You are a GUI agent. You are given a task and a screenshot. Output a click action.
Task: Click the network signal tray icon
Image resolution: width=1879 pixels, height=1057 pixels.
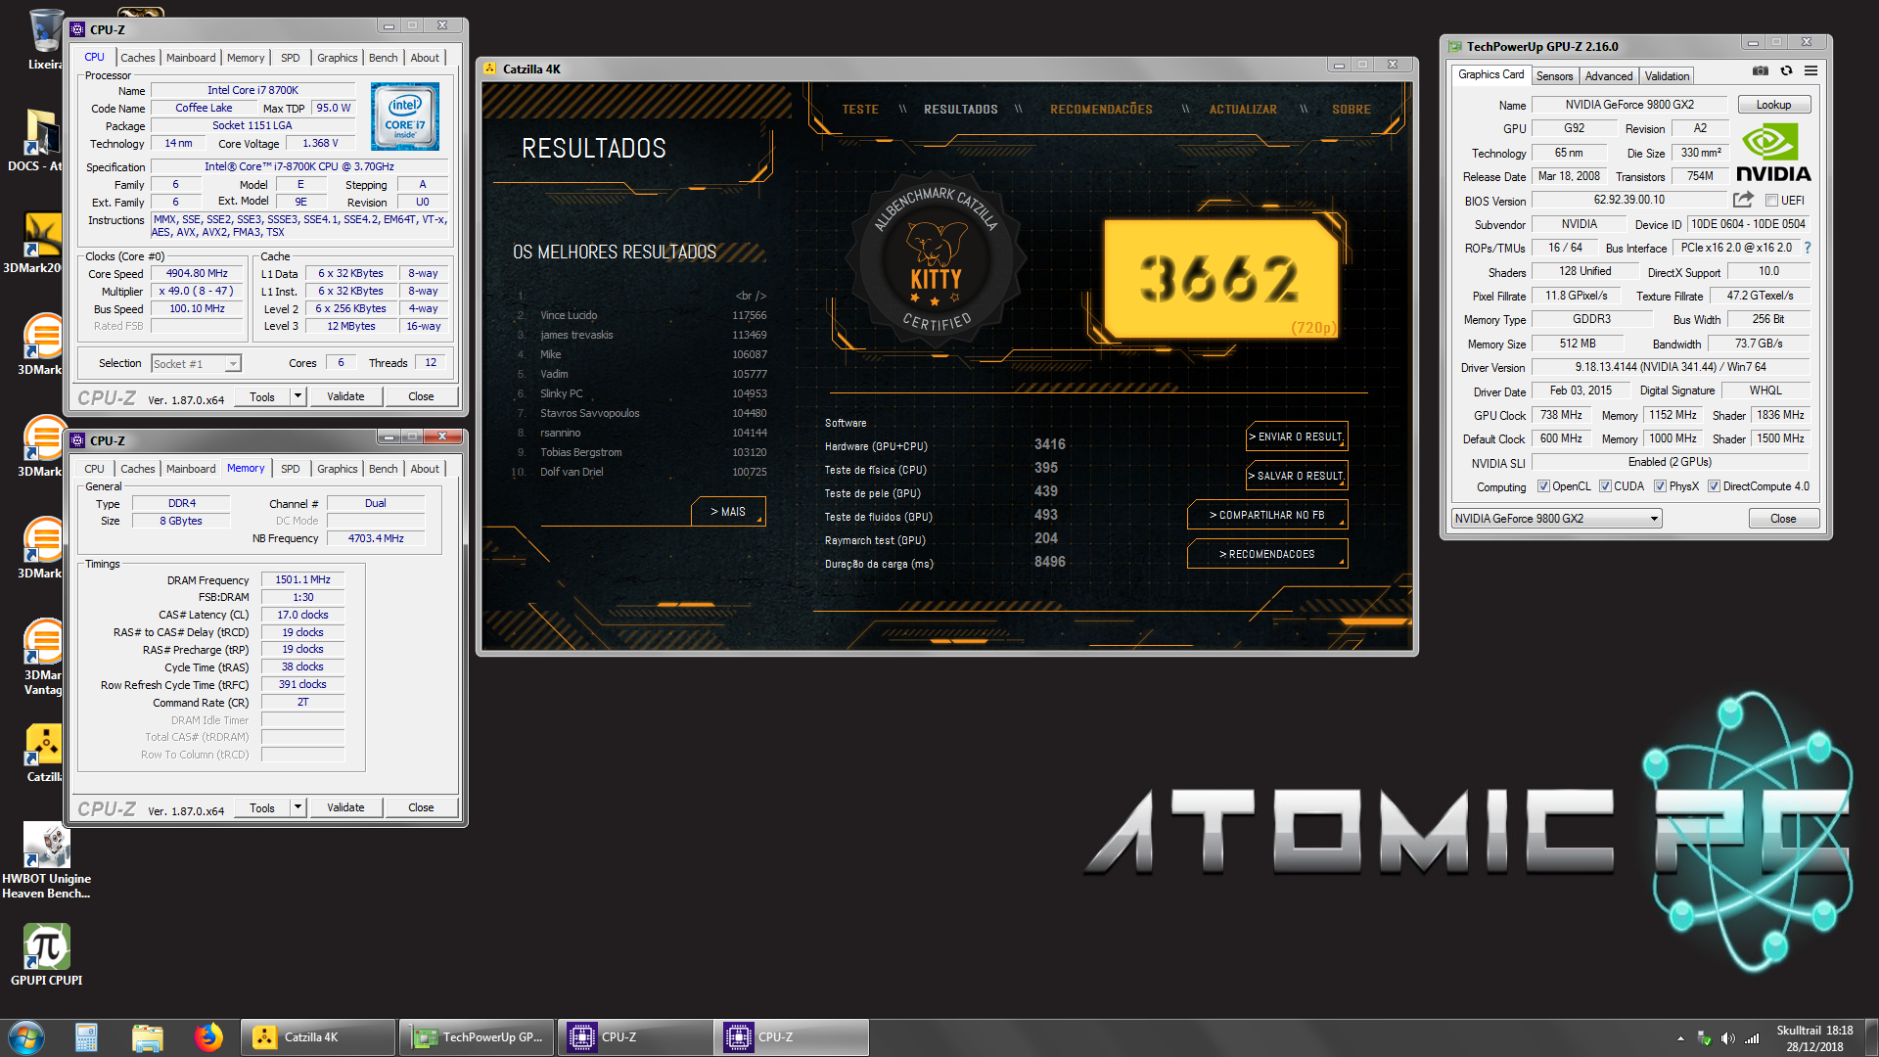point(1752,1038)
